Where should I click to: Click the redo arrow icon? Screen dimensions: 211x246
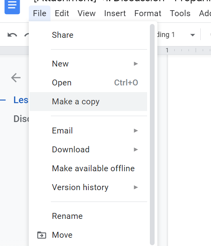(x=26, y=35)
